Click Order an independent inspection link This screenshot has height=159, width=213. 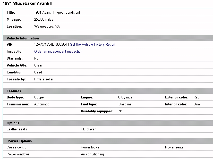(x=58, y=52)
